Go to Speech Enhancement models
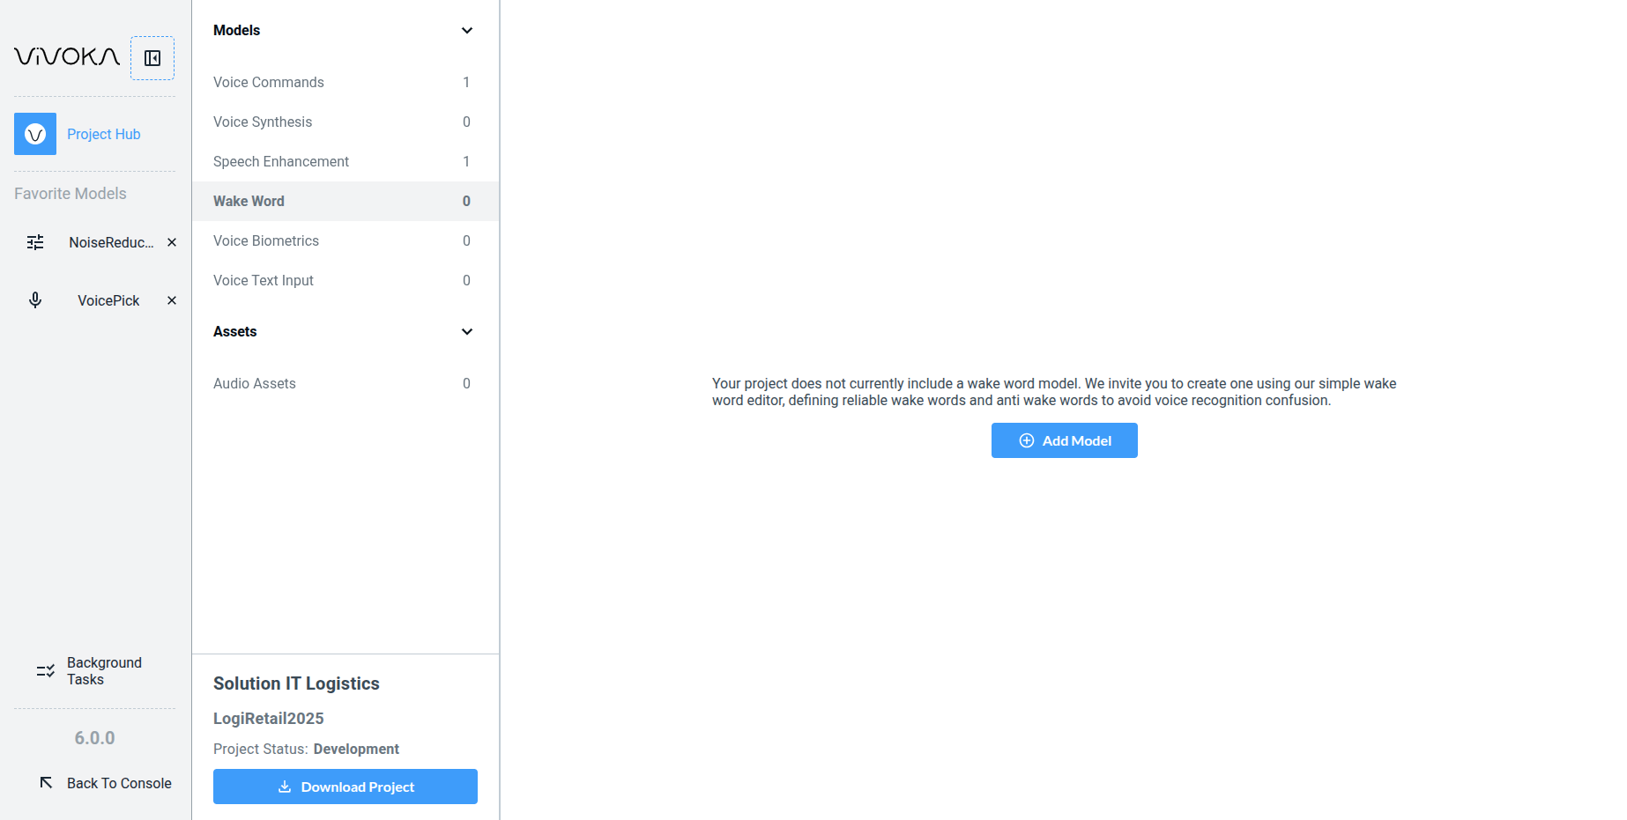Screen dimensions: 1627x820 point(281,161)
